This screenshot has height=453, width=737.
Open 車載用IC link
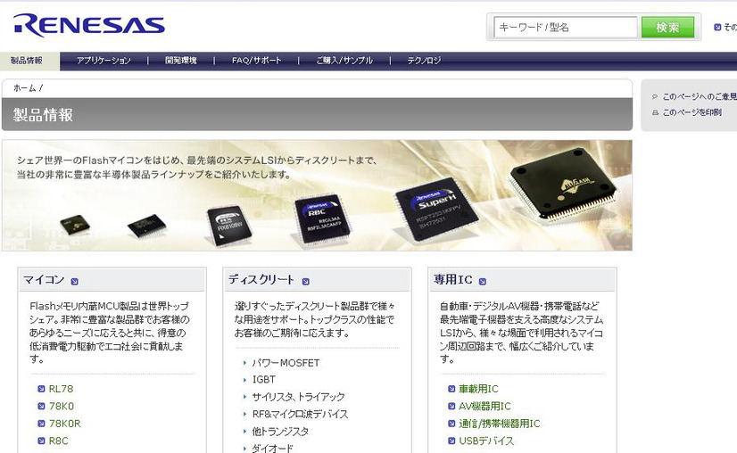point(478,389)
